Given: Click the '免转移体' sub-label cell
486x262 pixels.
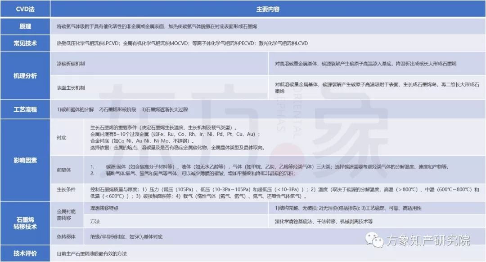Looking at the screenshot, I should click(x=66, y=237).
